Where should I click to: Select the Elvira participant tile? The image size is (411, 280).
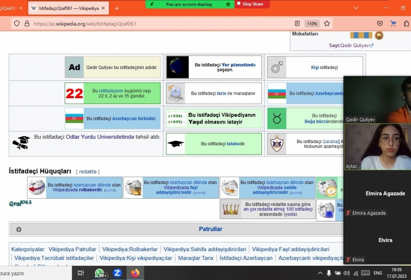(x=377, y=240)
